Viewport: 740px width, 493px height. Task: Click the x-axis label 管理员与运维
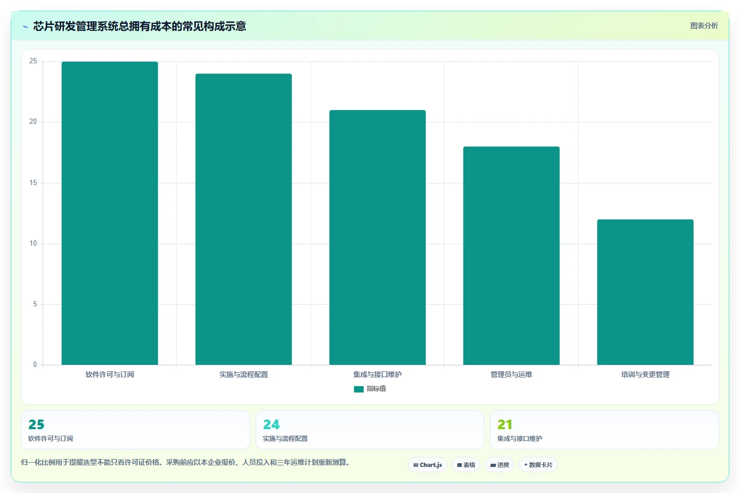pyautogui.click(x=512, y=374)
